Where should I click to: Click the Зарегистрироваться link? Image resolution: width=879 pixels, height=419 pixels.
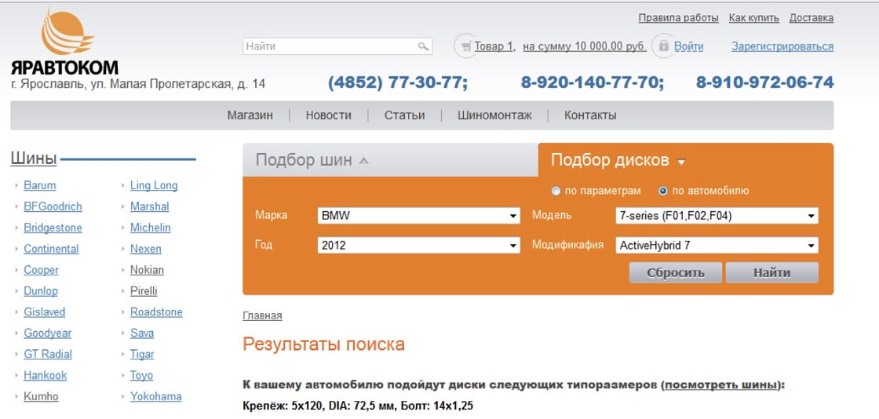(x=782, y=46)
